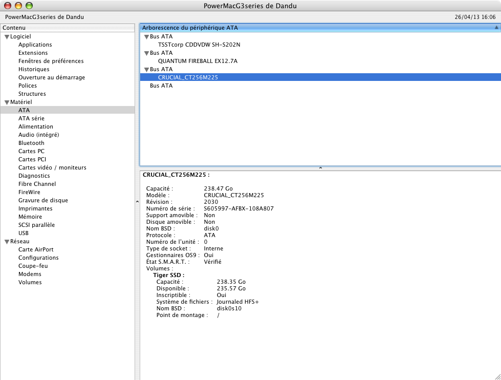Open Carte AirPort under Réseau

[x=36, y=249]
